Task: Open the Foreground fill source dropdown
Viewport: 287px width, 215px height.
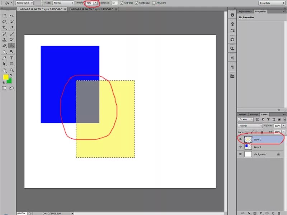Action: (24, 3)
